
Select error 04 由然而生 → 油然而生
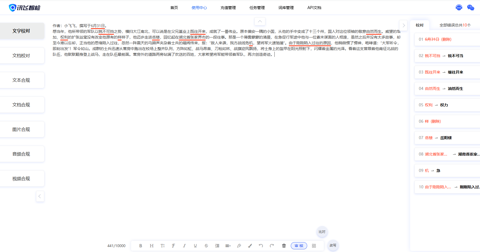tap(447, 89)
